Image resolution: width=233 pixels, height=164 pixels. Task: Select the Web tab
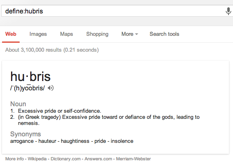click(11, 34)
